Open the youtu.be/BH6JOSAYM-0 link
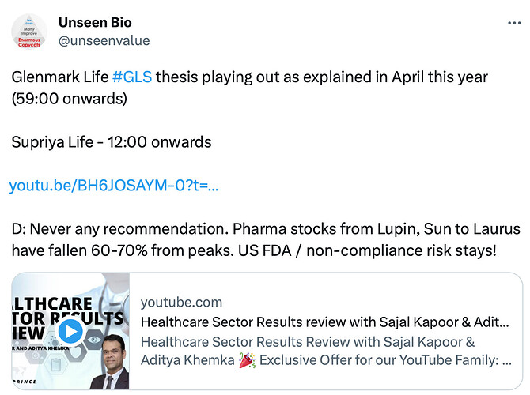This screenshot has width=530, height=395. [114, 186]
